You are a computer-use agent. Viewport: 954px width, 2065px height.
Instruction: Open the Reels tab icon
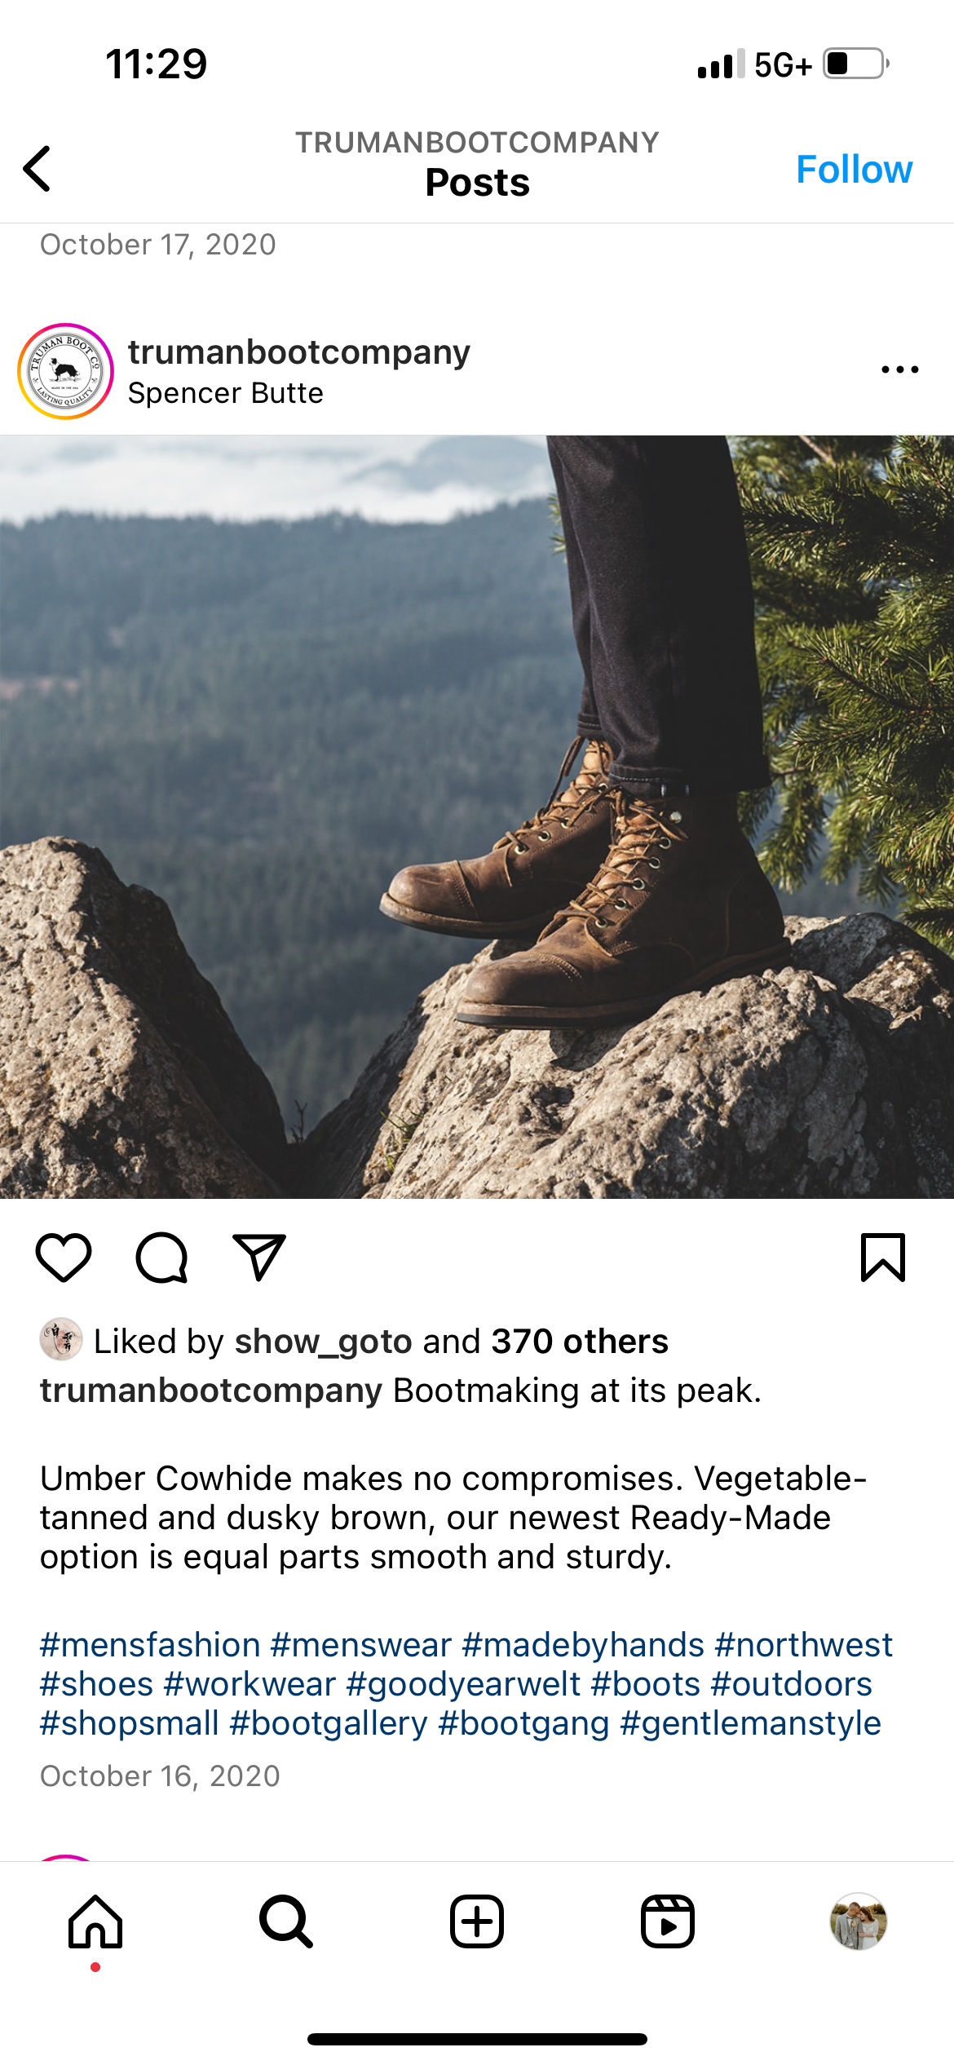pyautogui.click(x=668, y=1921)
